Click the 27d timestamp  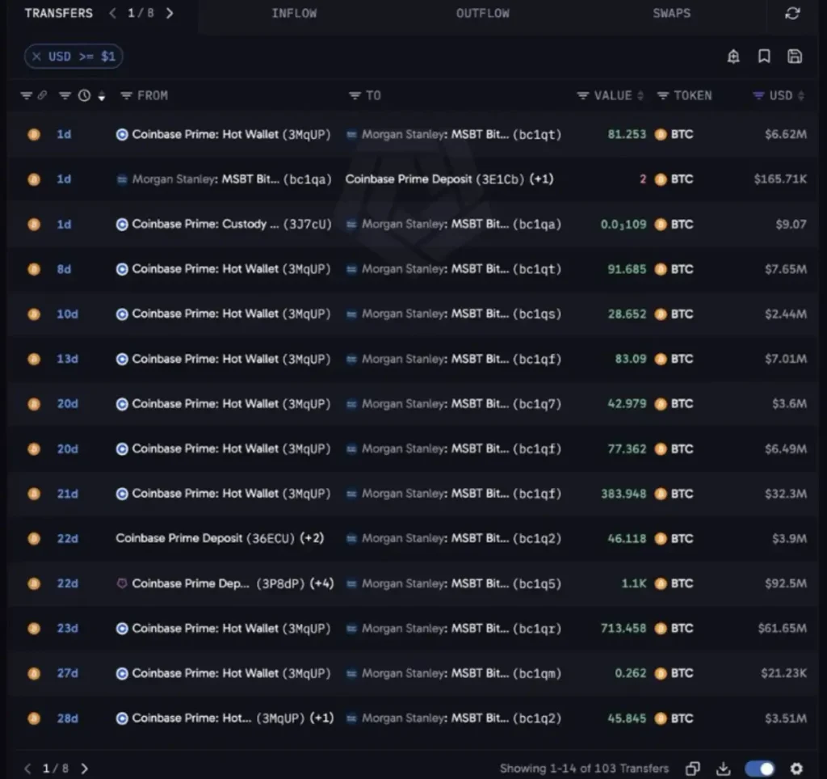click(x=68, y=673)
